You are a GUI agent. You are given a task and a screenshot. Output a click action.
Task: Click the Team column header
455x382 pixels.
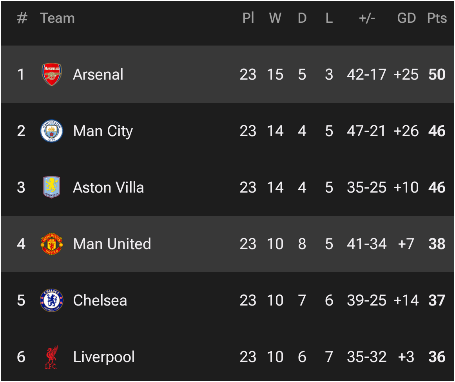[57, 18]
